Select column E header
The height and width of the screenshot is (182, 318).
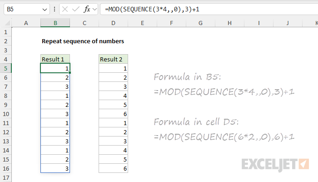(142, 23)
